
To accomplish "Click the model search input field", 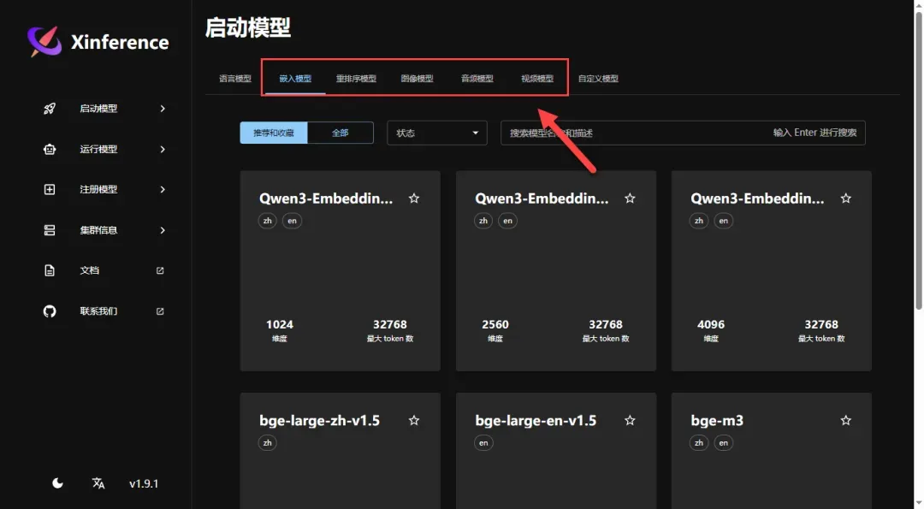I will tap(633, 133).
